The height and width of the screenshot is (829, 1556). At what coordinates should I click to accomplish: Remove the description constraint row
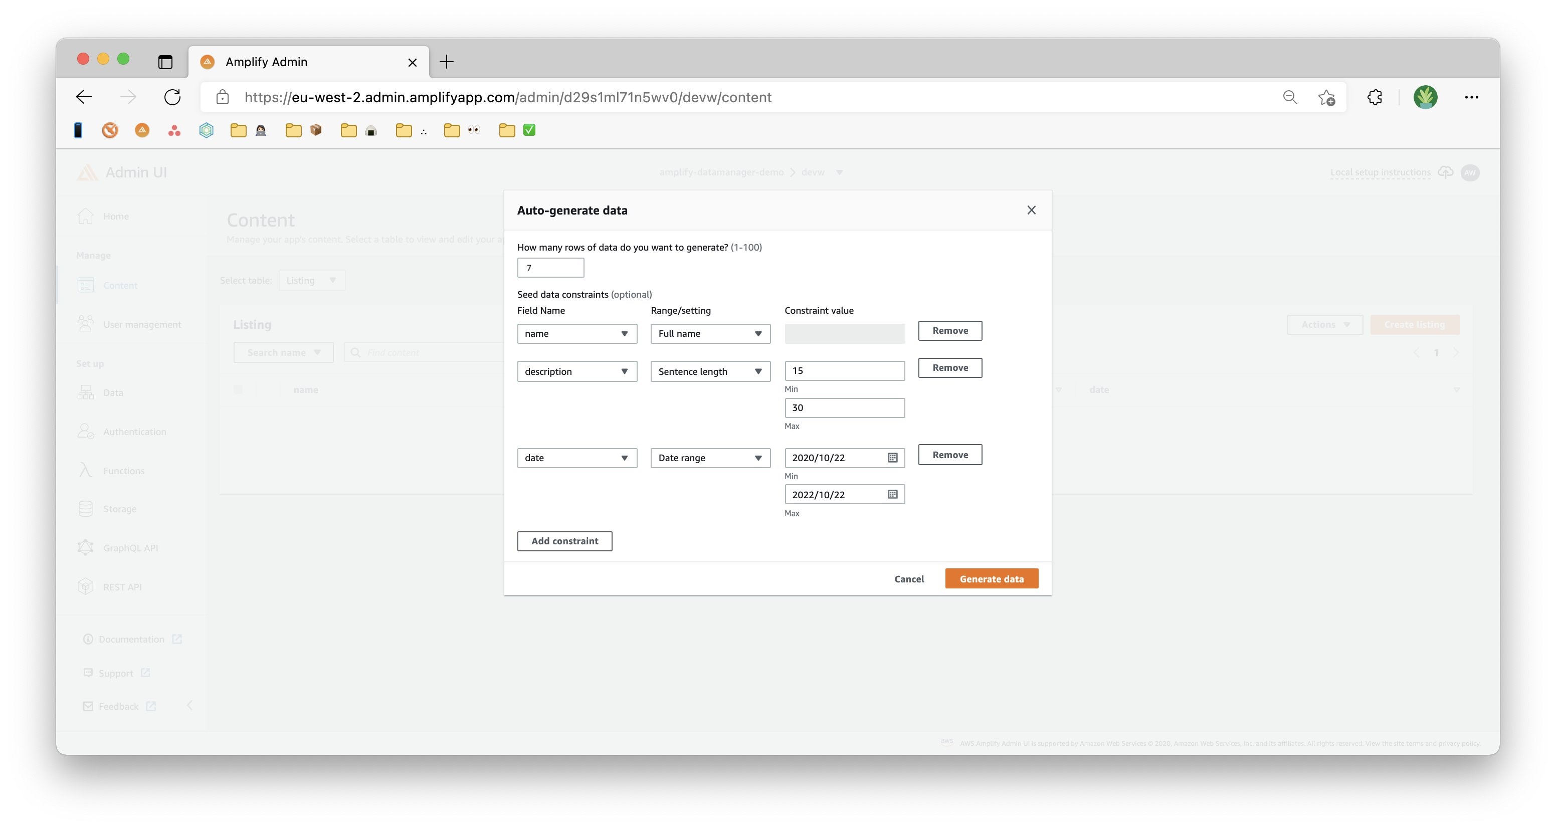(950, 368)
